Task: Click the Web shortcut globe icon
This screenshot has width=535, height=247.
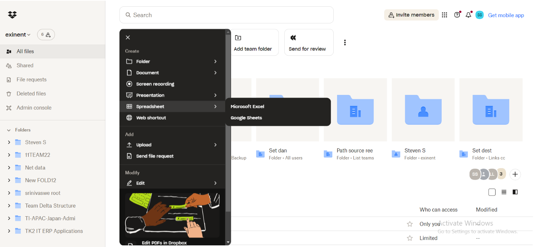Action: (x=129, y=118)
